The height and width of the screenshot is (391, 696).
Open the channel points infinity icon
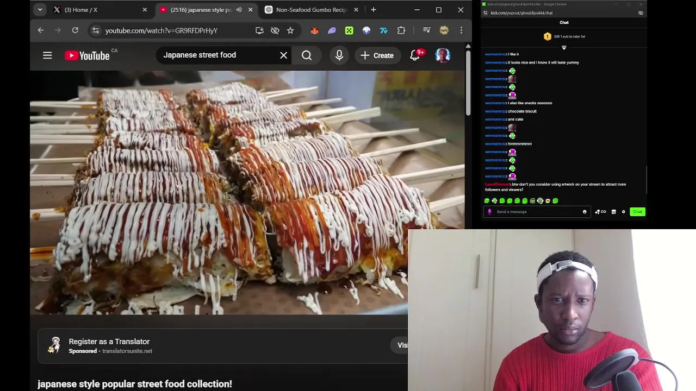click(601, 212)
